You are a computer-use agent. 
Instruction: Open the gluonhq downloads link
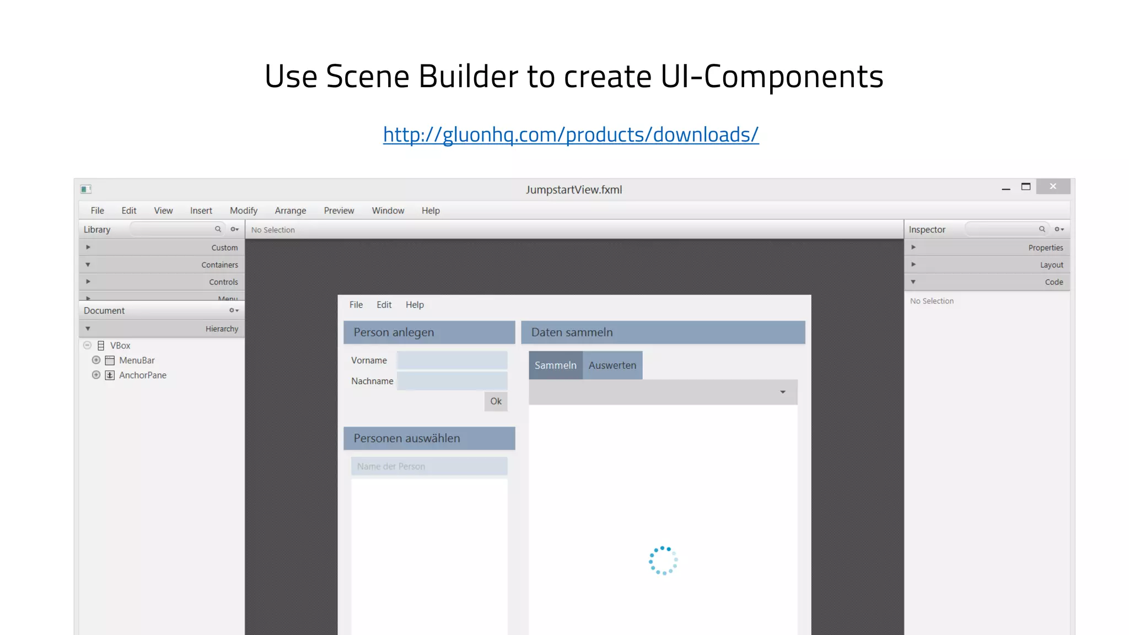click(x=571, y=134)
